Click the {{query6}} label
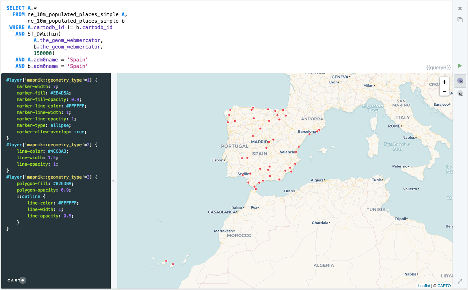The width and height of the screenshot is (468, 290). (439, 67)
